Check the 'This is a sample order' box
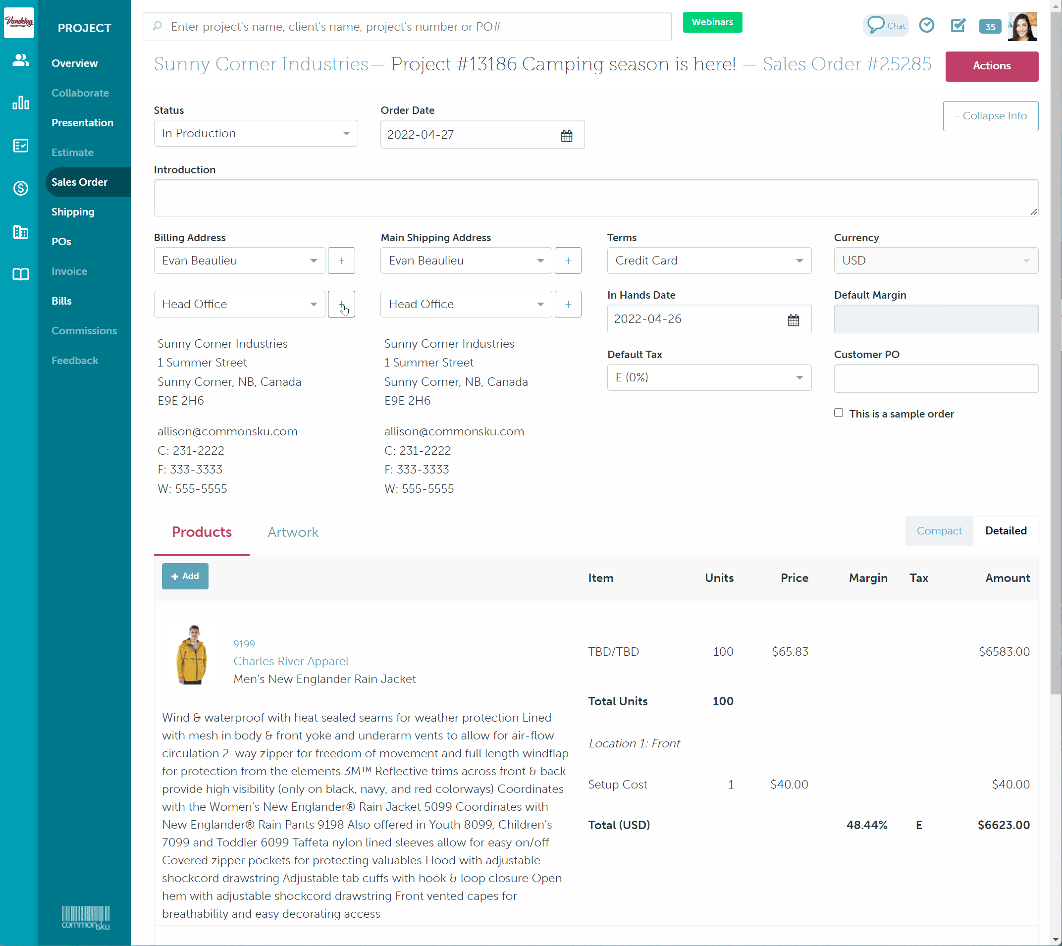Screen dimensions: 1062x946 (x=839, y=413)
